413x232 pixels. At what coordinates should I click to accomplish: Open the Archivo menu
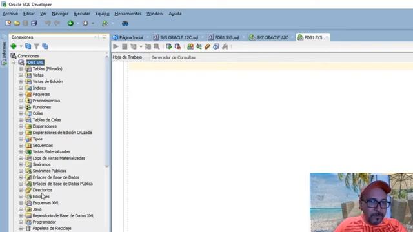pyautogui.click(x=10, y=14)
